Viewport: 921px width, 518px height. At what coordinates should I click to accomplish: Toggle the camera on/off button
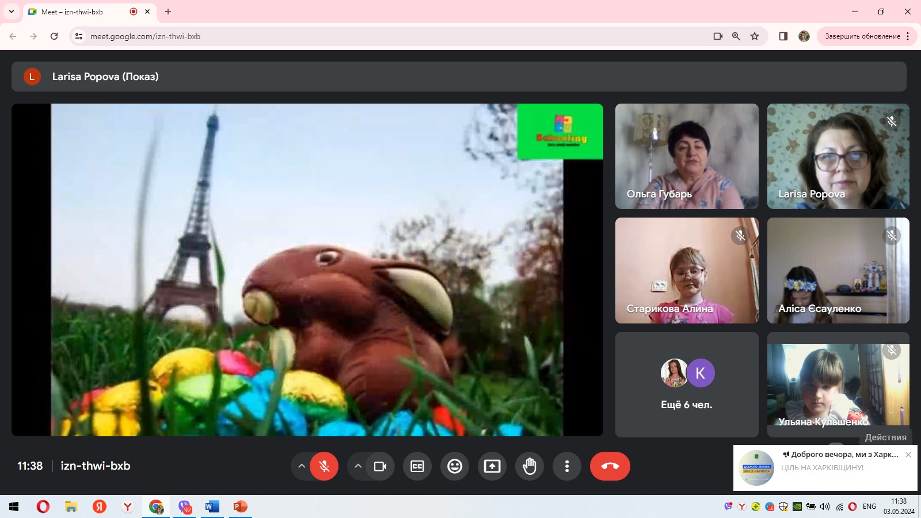pos(380,466)
